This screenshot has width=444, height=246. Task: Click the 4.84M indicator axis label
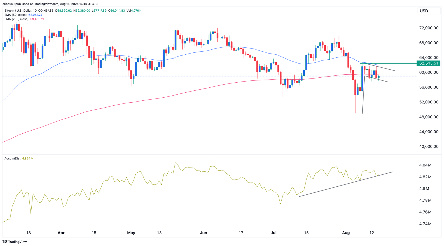[425, 165]
